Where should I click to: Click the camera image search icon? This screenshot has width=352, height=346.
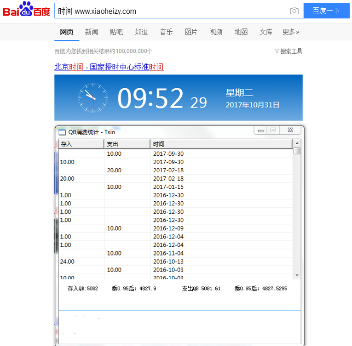pos(294,11)
